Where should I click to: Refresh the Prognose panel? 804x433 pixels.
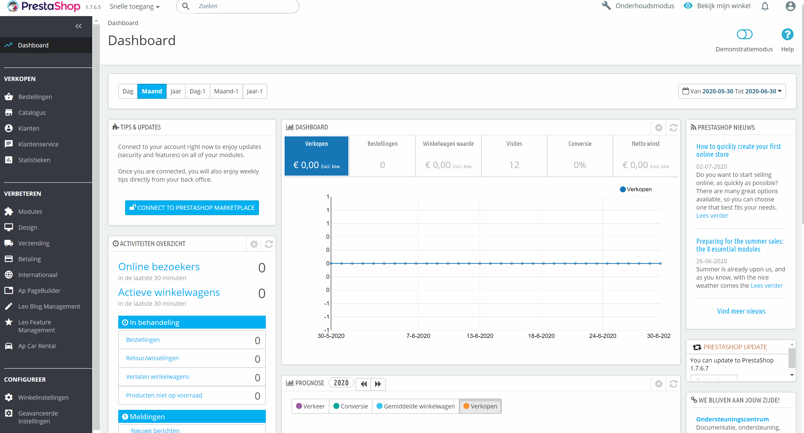tap(673, 384)
